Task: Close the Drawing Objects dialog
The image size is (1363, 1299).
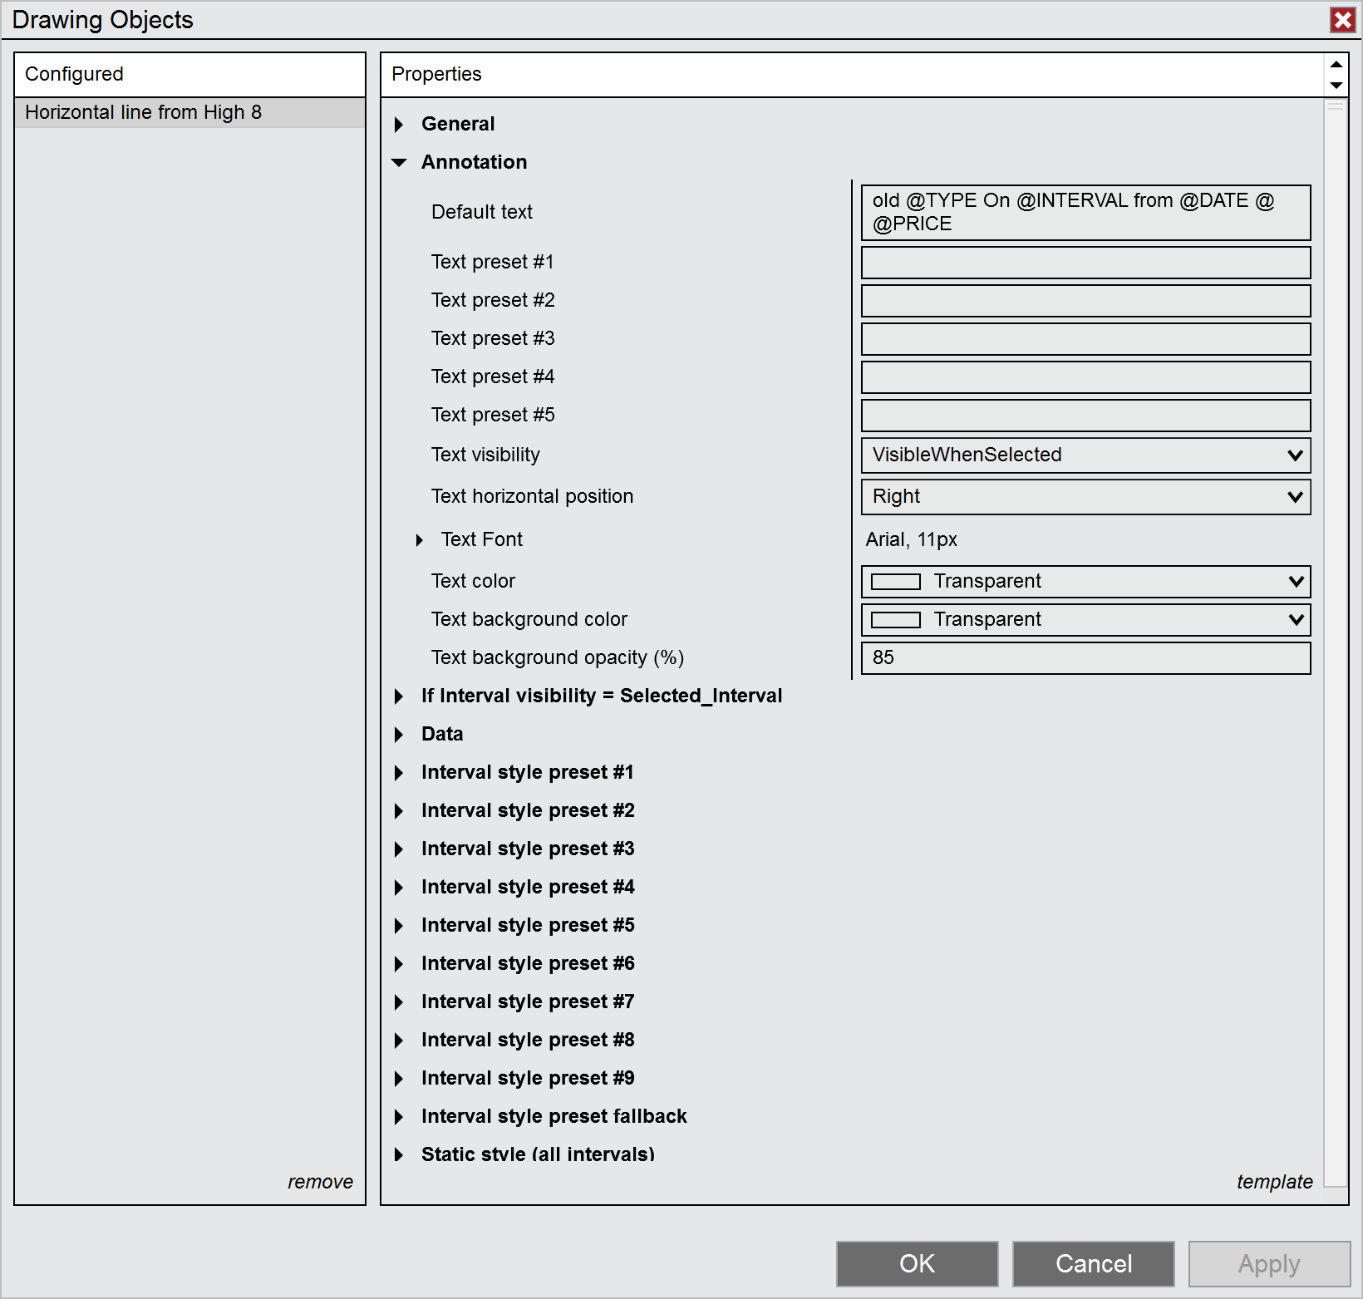Action: point(1342,20)
